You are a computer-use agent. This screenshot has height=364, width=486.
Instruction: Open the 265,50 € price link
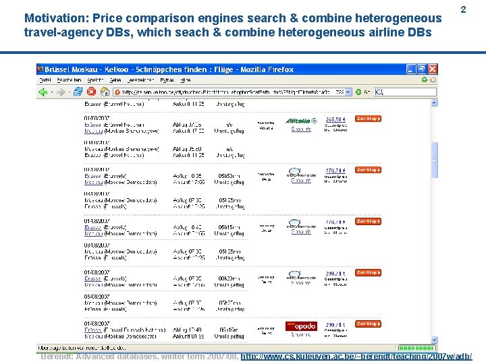[335, 119]
